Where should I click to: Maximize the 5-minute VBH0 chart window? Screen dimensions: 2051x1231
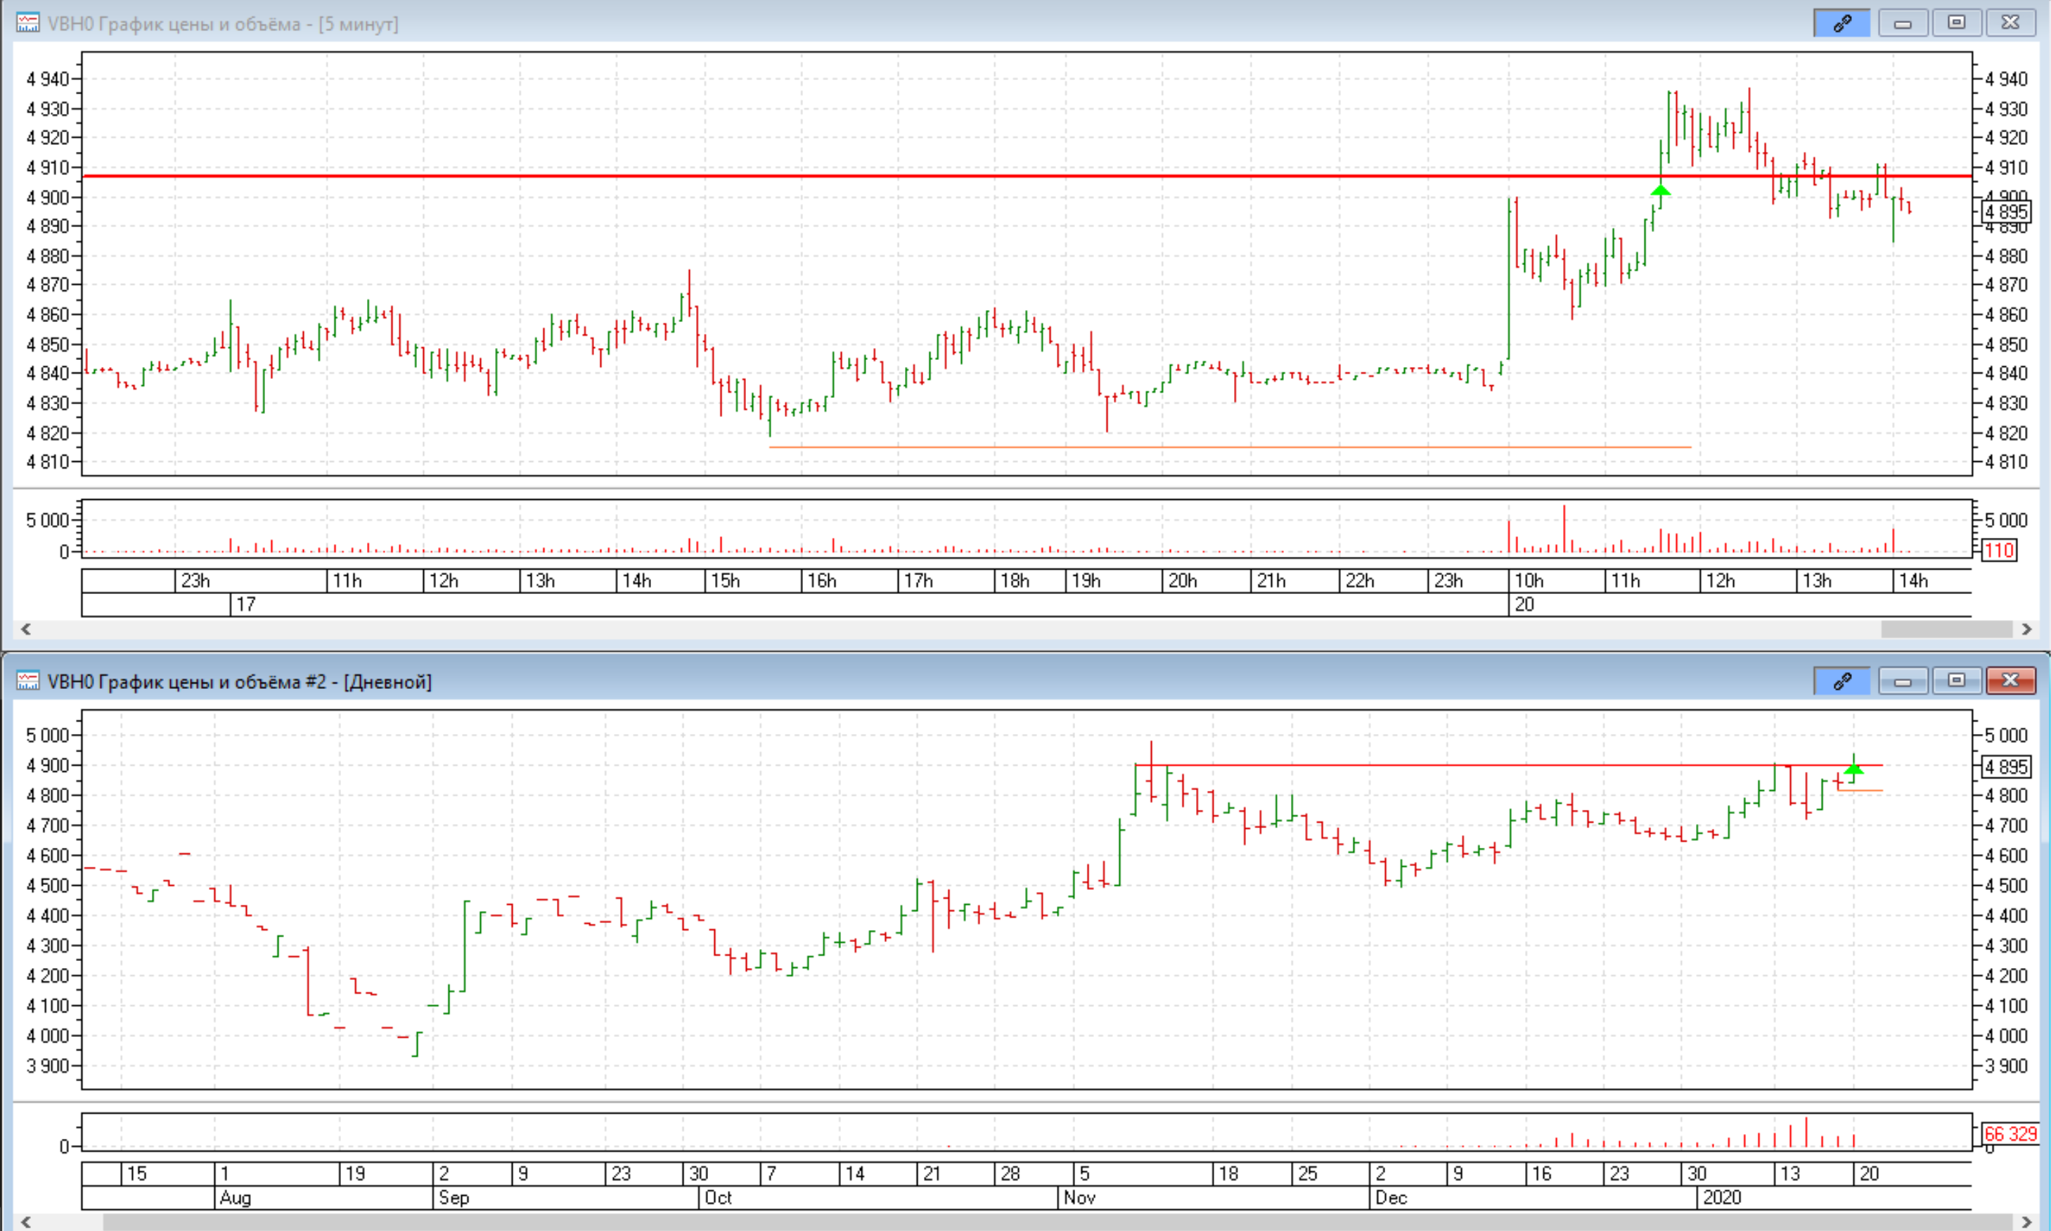[1957, 23]
